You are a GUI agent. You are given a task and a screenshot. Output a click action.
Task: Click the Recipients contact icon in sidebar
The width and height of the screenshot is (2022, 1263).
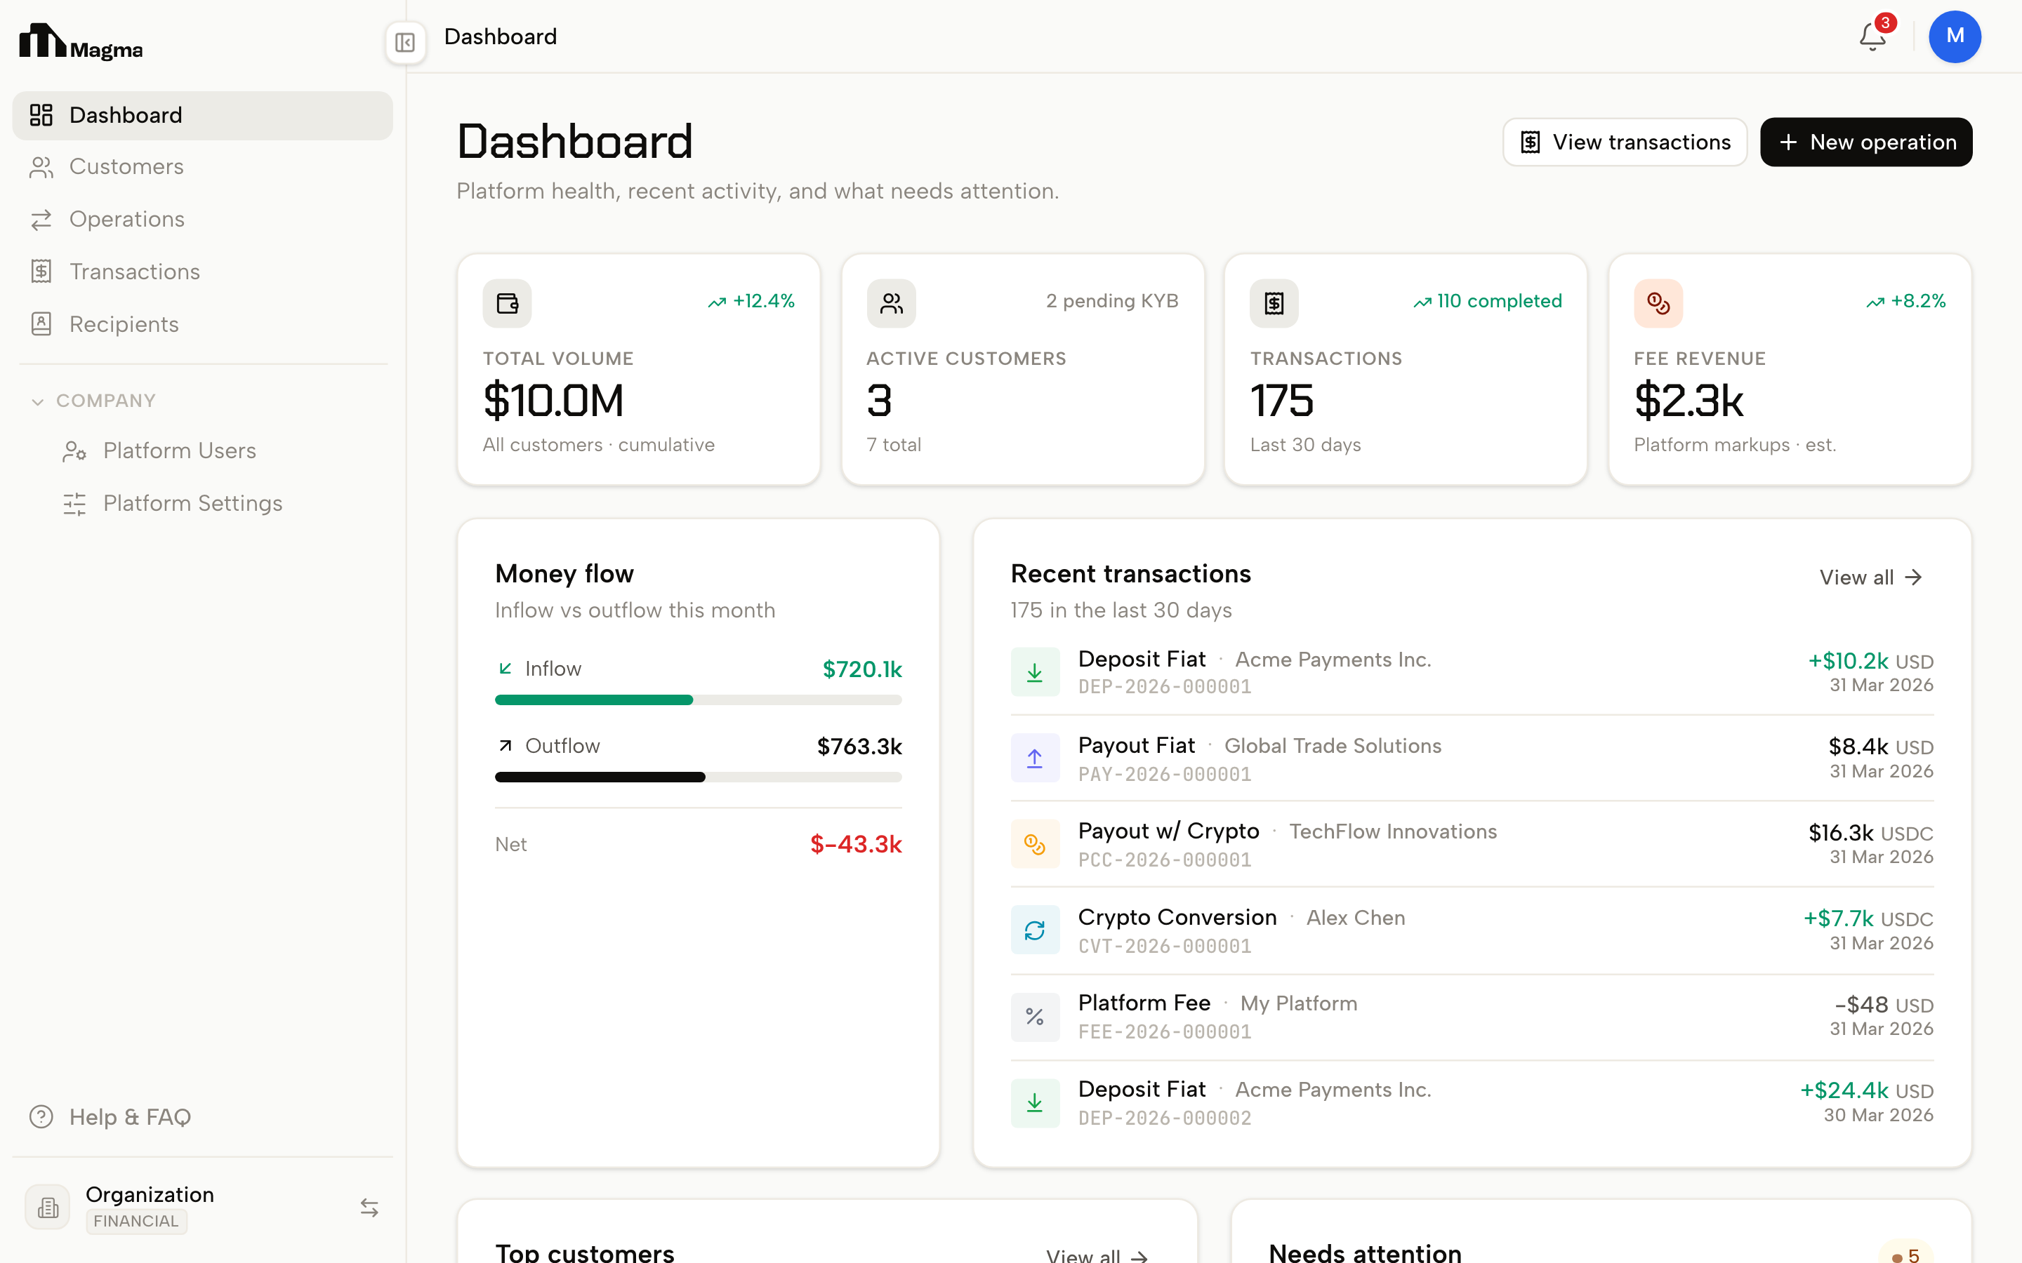(41, 324)
